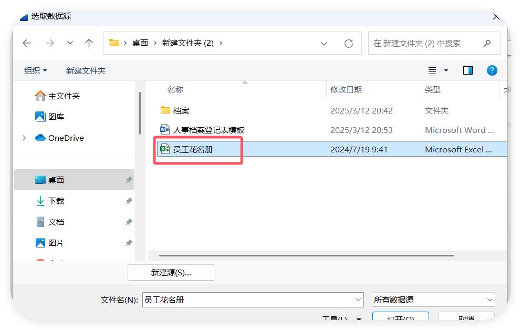Image resolution: width=521 pixels, height=330 pixels.
Task: Click Microsoft Excel ... type cell
Action: 459,150
